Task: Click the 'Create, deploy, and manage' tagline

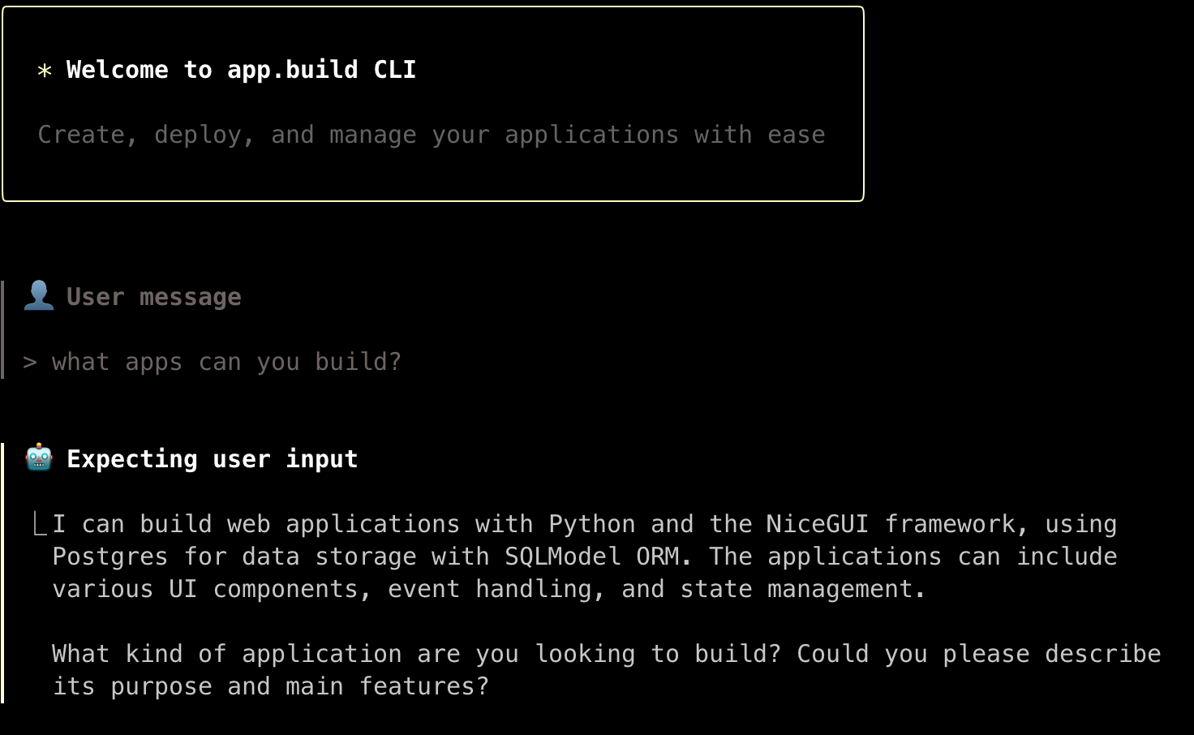Action: pos(432,135)
